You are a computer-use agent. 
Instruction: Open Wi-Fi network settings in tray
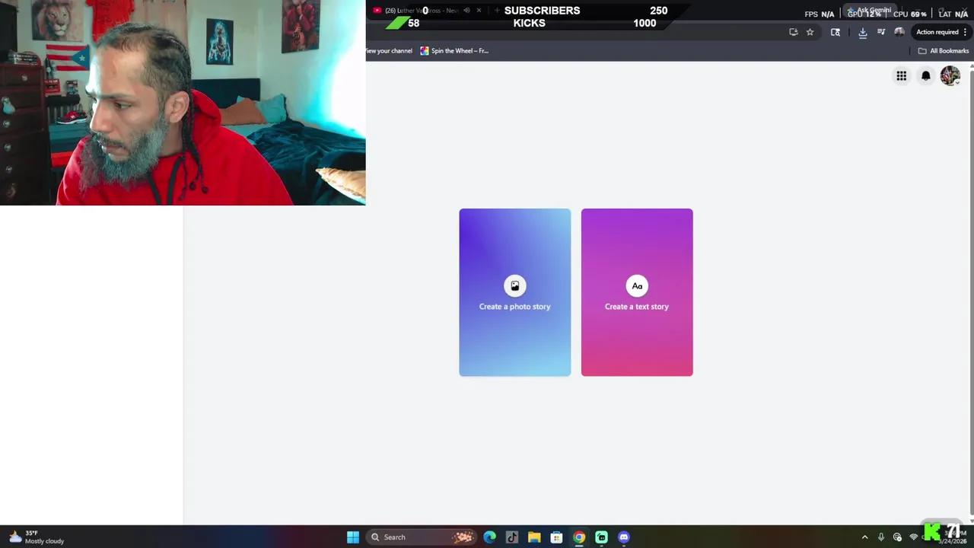(x=914, y=537)
